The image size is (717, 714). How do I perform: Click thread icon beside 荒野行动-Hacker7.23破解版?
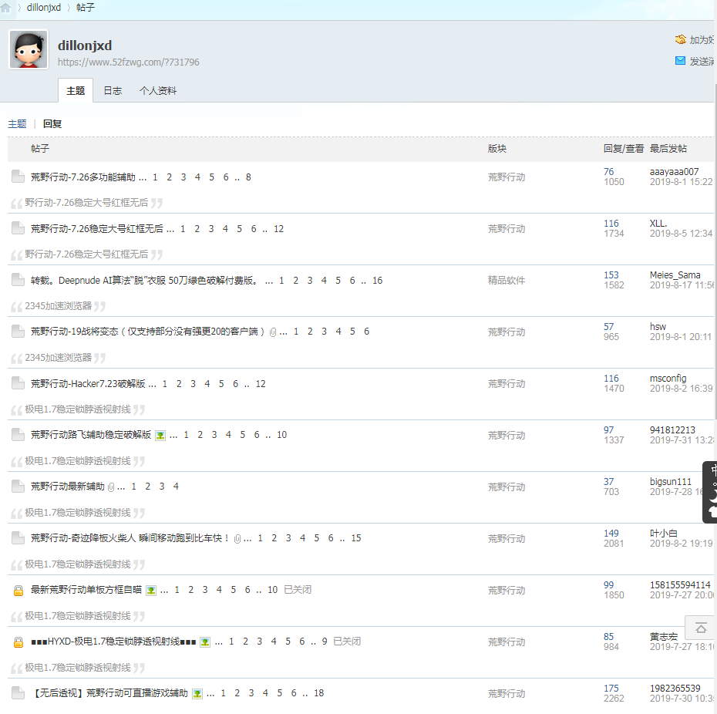[18, 383]
